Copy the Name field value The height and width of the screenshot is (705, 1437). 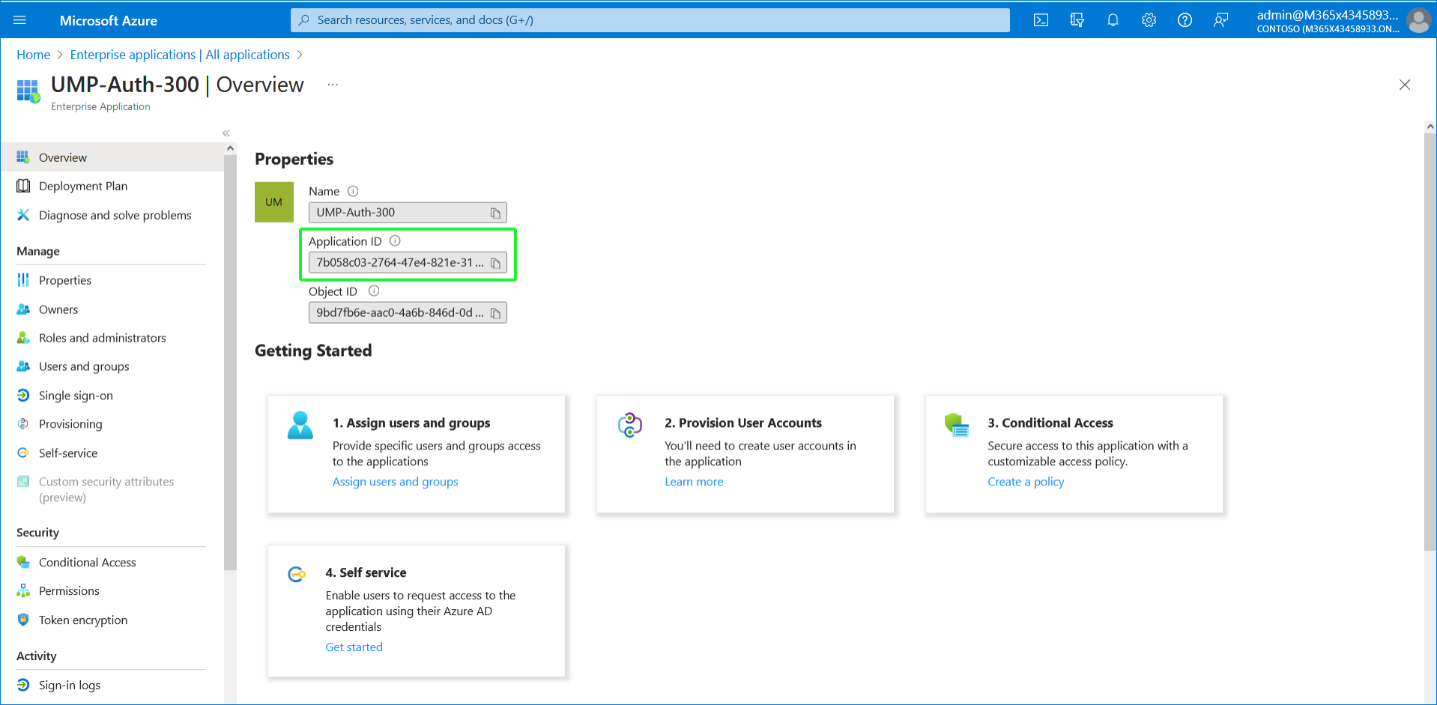(x=495, y=213)
